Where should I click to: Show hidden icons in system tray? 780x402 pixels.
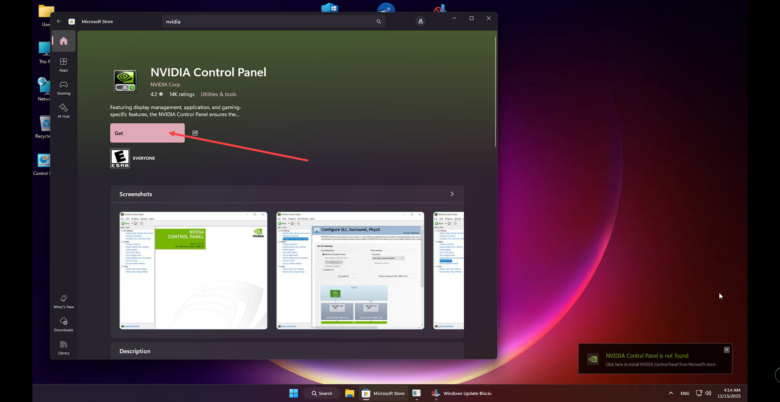pos(671,393)
